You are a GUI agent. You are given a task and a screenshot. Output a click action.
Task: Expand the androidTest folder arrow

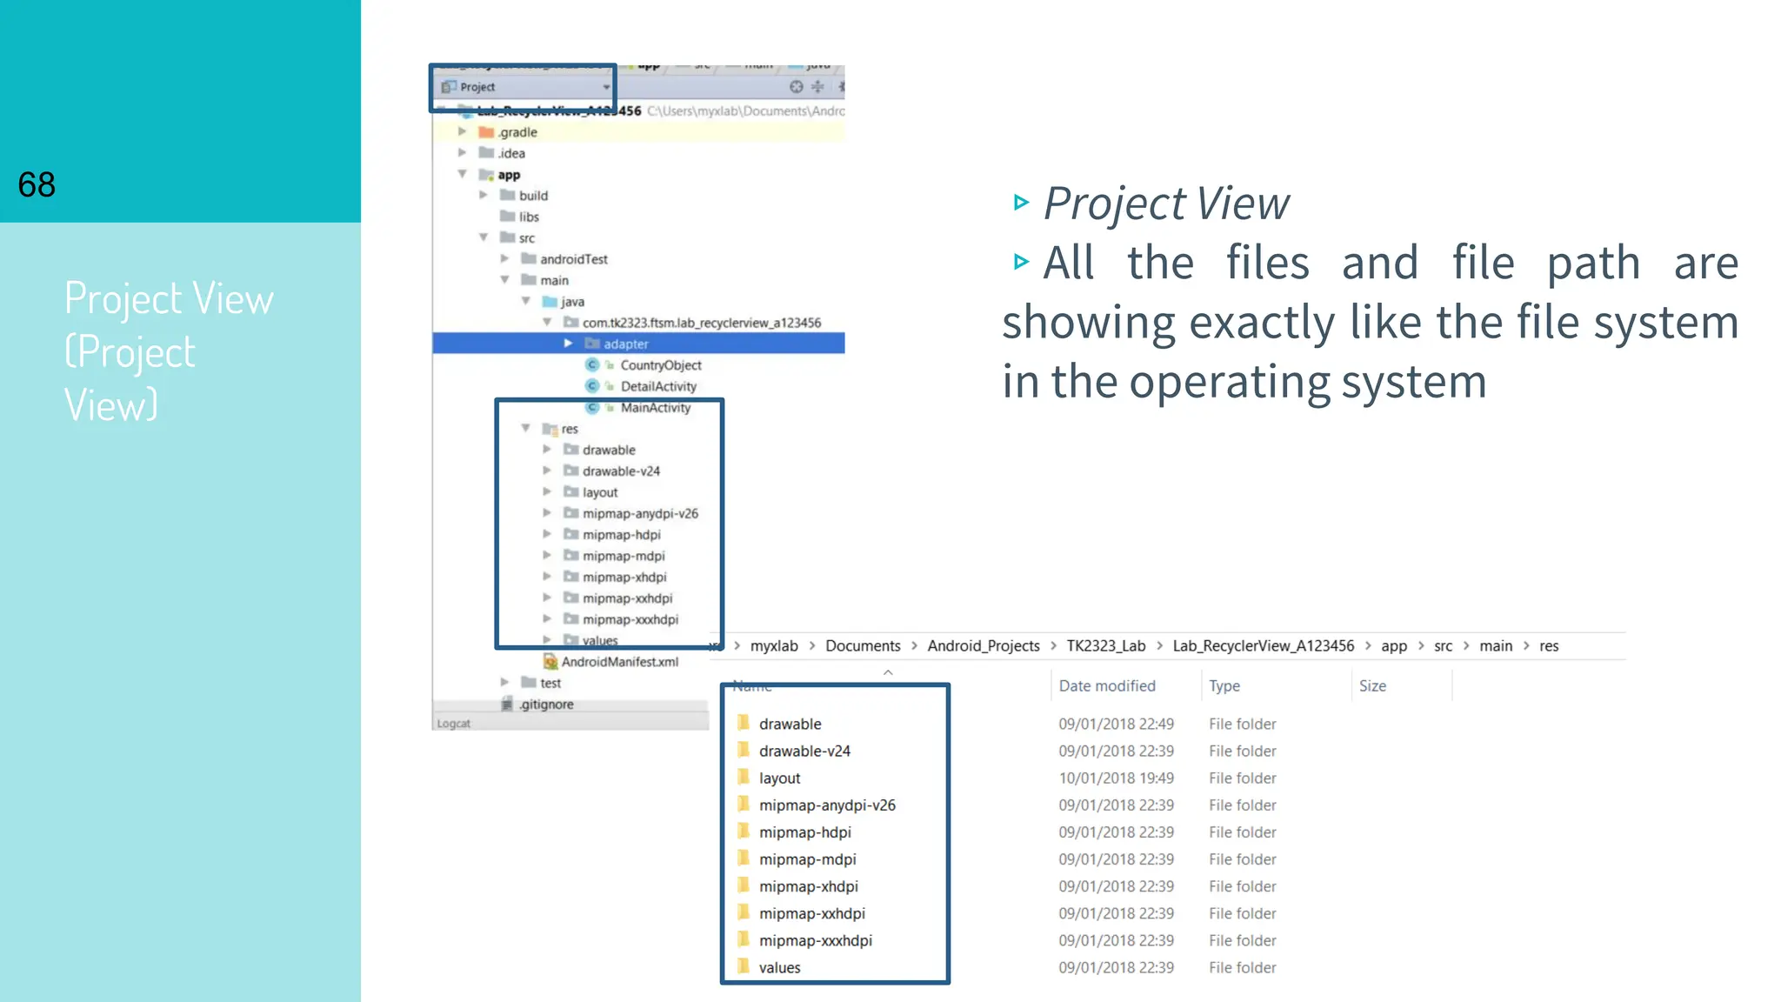click(504, 259)
